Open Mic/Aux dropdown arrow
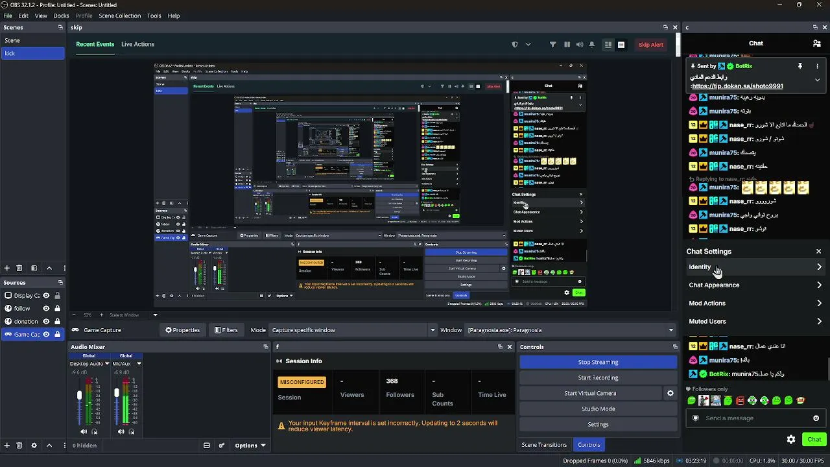Screen dimensions: 830x467 (139, 364)
